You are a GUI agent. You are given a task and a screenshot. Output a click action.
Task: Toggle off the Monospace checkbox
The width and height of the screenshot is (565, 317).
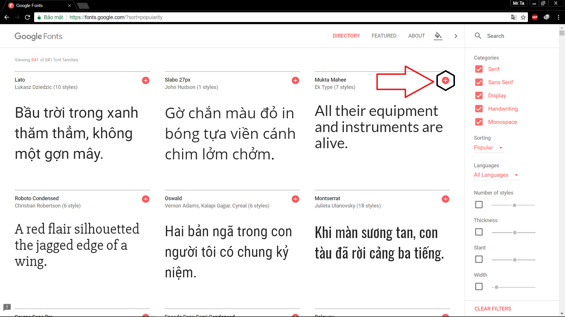click(x=479, y=122)
